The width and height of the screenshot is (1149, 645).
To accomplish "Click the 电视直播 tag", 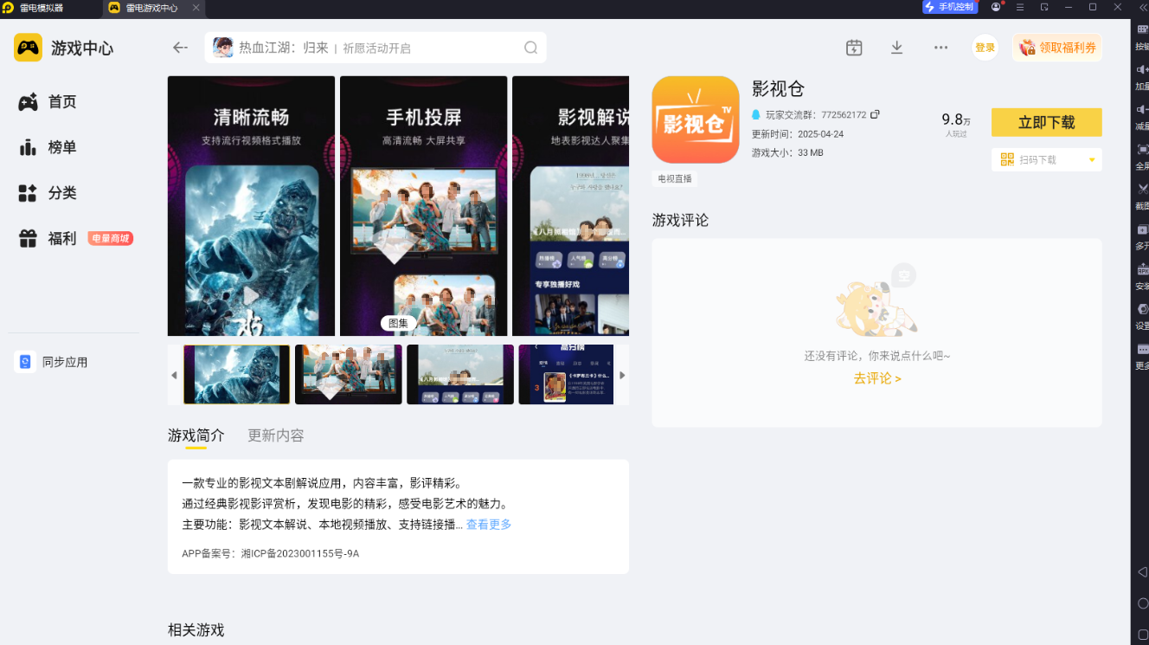I will 675,179.
